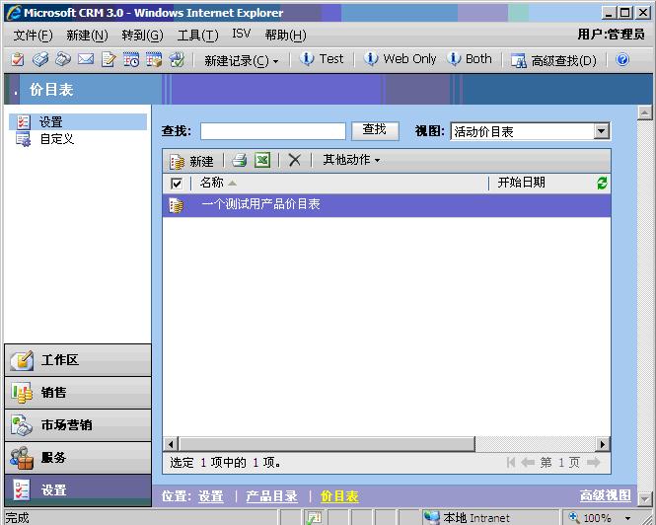
Task: Click the Web Only toolbar button
Action: (400, 59)
